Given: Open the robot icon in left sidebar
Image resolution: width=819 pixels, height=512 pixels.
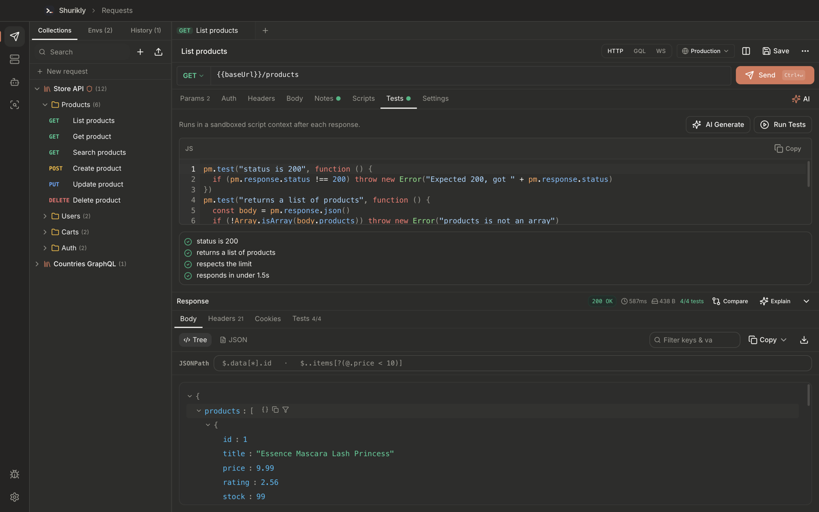Looking at the screenshot, I should click(14, 82).
